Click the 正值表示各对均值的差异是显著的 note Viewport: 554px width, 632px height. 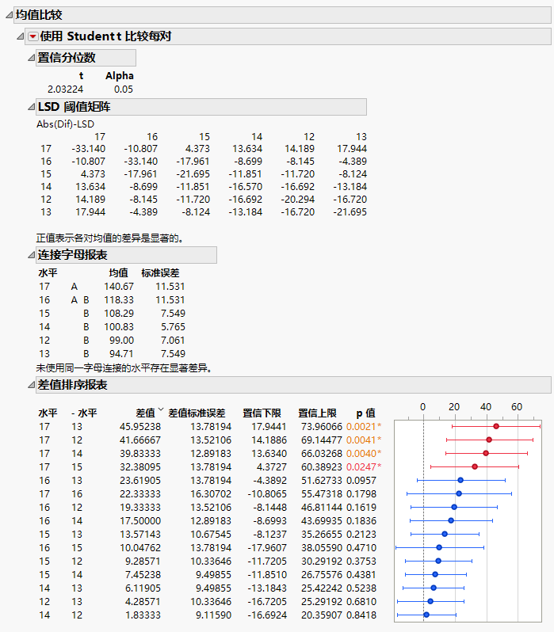[110, 238]
